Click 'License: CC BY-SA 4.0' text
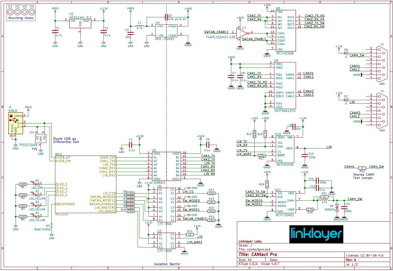393x271 pixels. coord(365,255)
